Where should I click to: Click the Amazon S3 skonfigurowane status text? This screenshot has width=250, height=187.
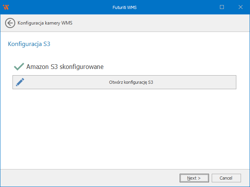(65, 67)
